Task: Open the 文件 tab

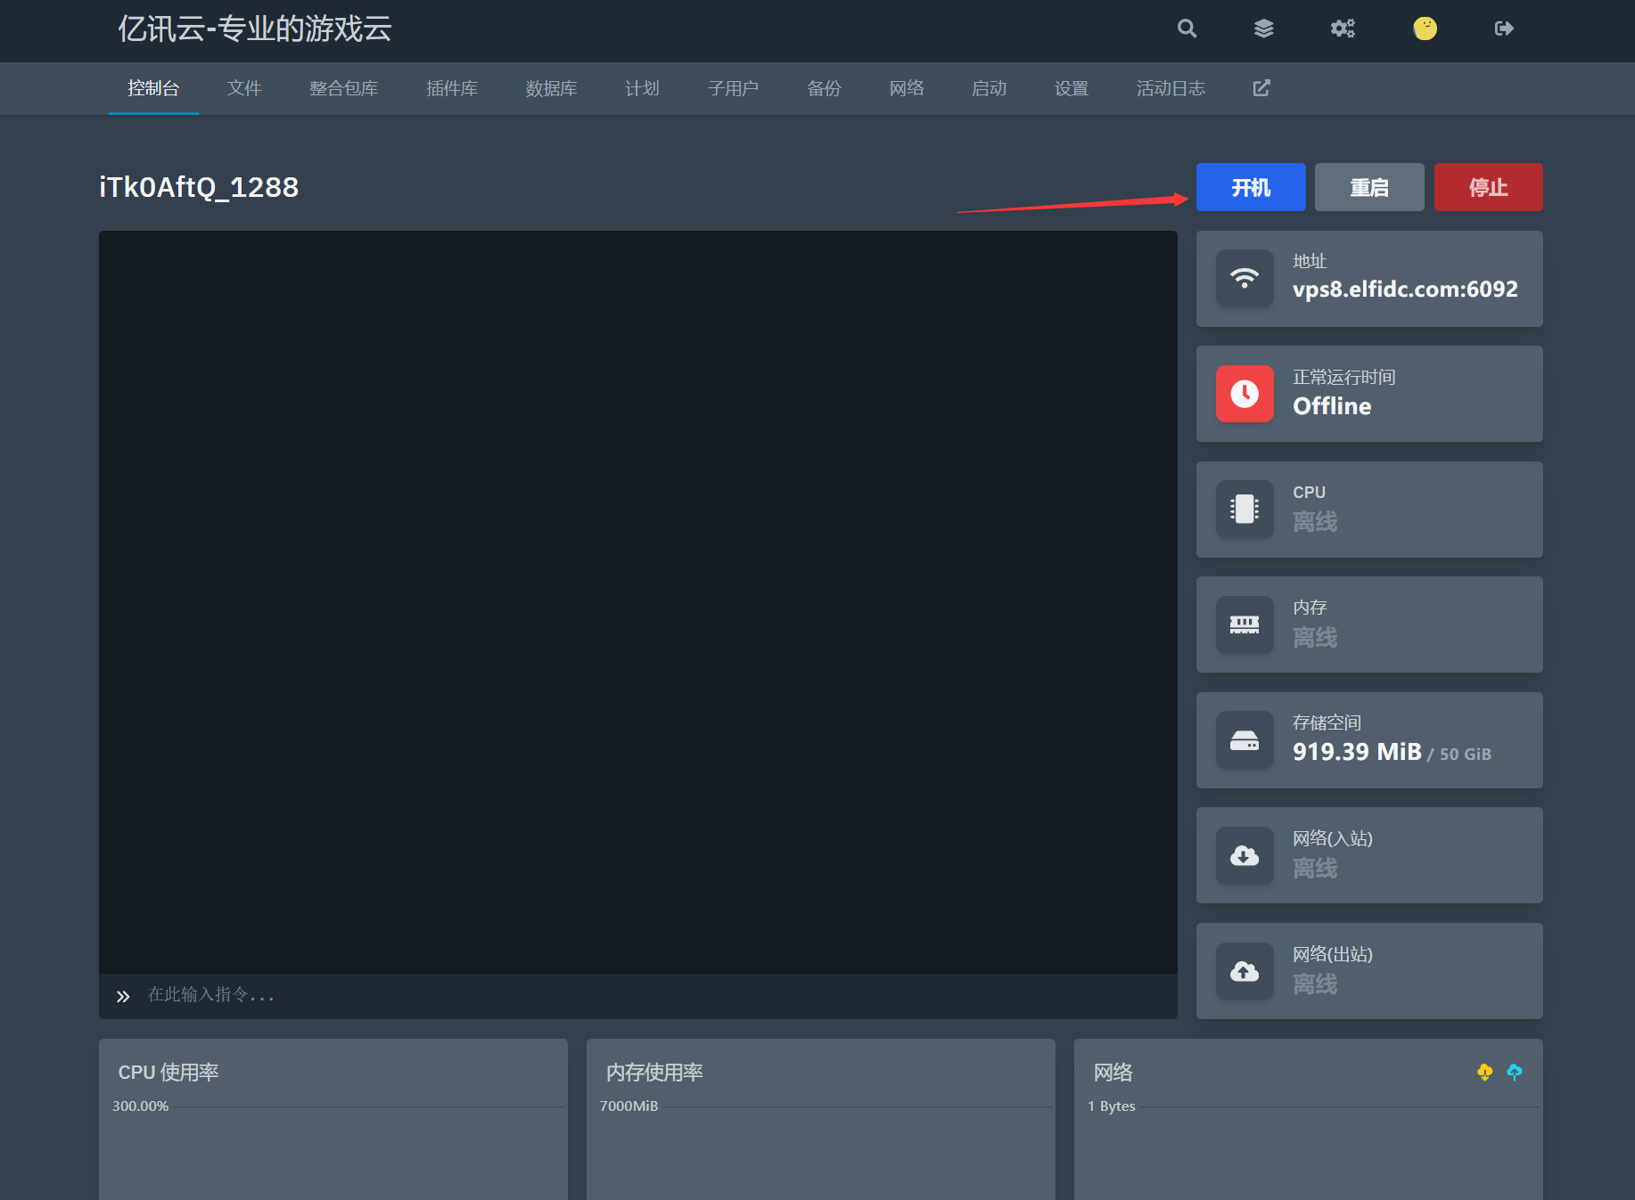Action: 244,88
